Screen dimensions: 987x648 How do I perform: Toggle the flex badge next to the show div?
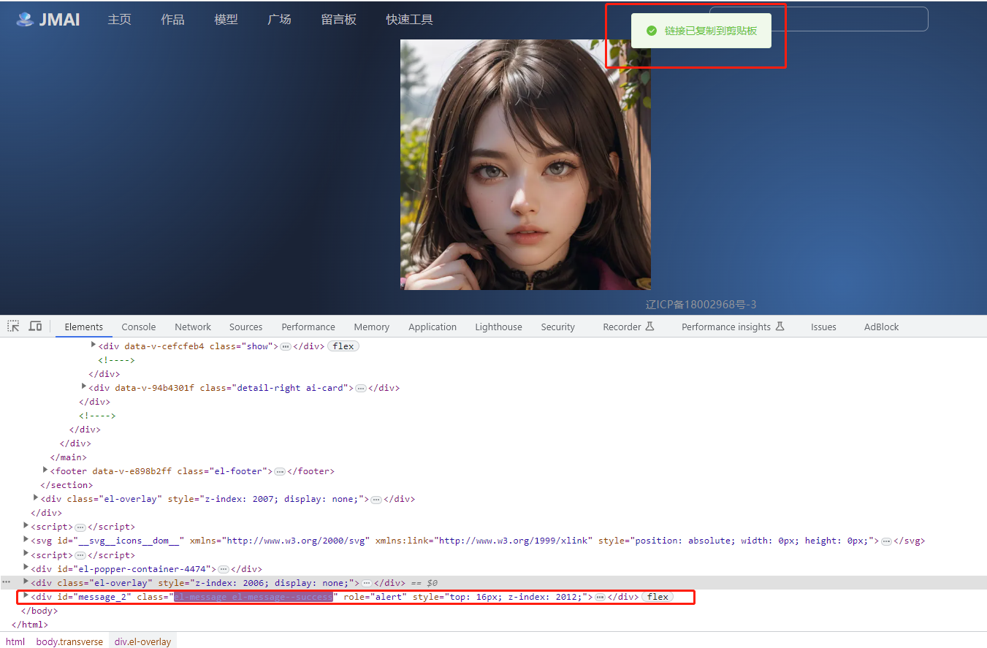[x=343, y=346]
